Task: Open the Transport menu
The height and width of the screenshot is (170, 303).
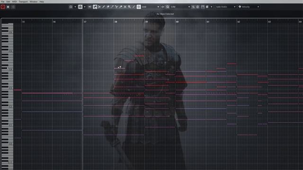Action: click(23, 1)
